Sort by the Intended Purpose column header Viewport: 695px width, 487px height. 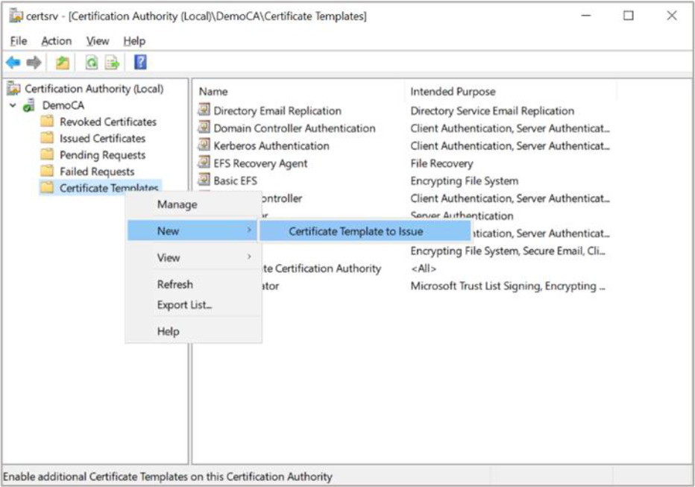tap(453, 92)
